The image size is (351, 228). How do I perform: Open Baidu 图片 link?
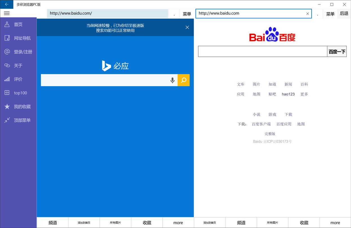pos(256,84)
